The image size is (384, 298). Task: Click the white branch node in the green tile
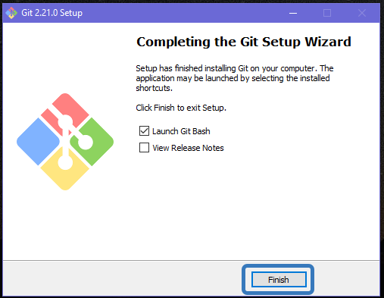[x=86, y=142]
